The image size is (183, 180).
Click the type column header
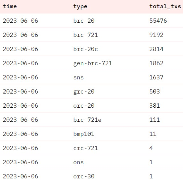(x=80, y=6)
